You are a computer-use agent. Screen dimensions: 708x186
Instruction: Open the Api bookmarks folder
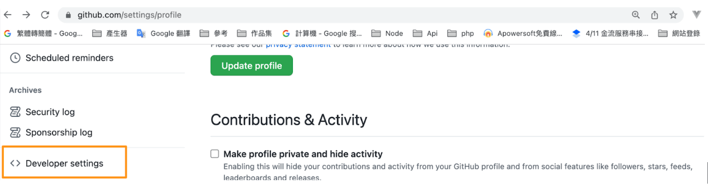(425, 34)
